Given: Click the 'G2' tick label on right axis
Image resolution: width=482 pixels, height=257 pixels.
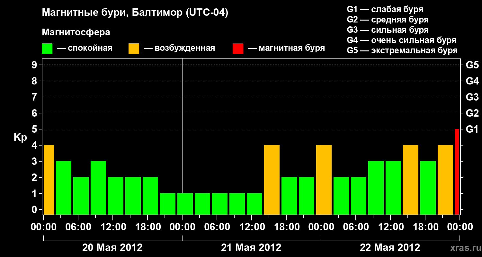Looking at the screenshot, I should [472, 113].
